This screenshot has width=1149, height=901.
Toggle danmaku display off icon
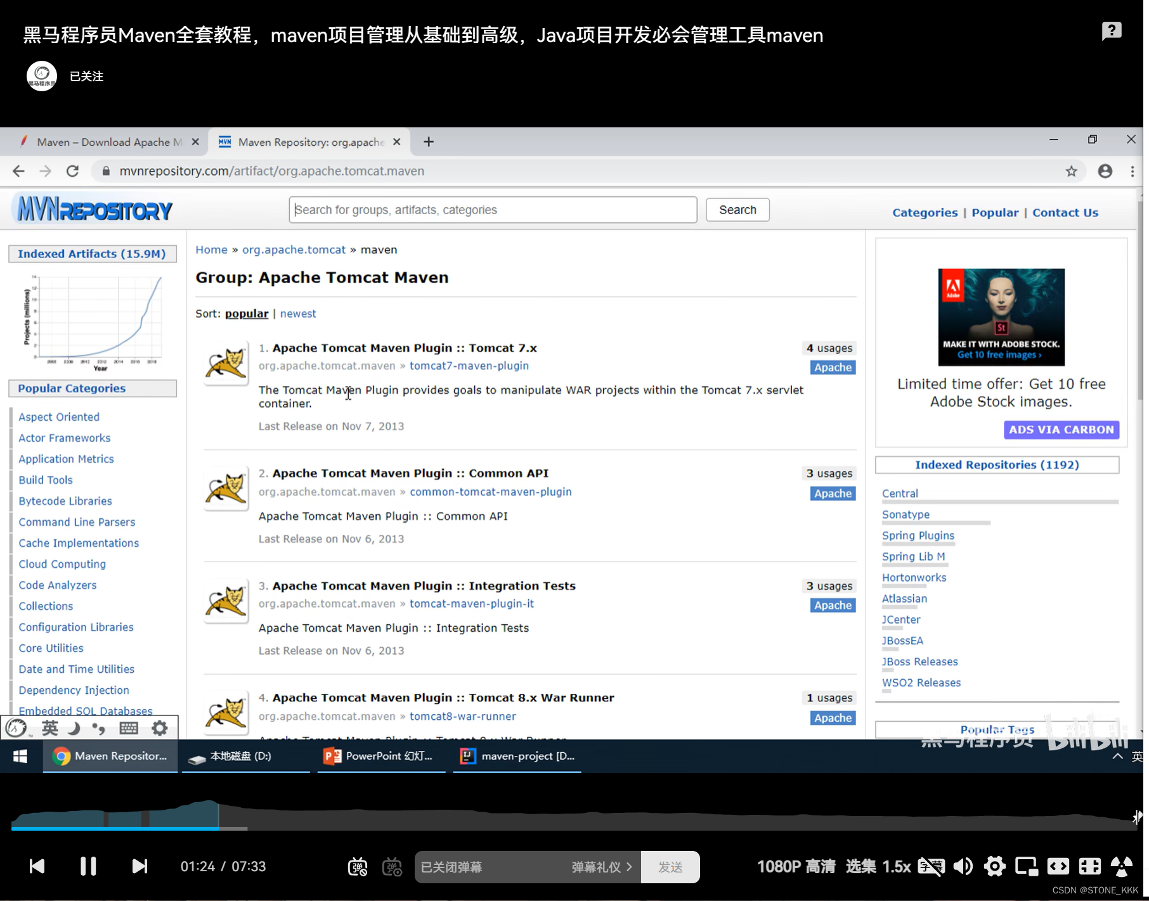tap(358, 867)
